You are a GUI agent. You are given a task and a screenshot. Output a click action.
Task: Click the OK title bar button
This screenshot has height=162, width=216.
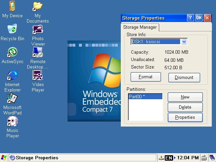coord(199,18)
